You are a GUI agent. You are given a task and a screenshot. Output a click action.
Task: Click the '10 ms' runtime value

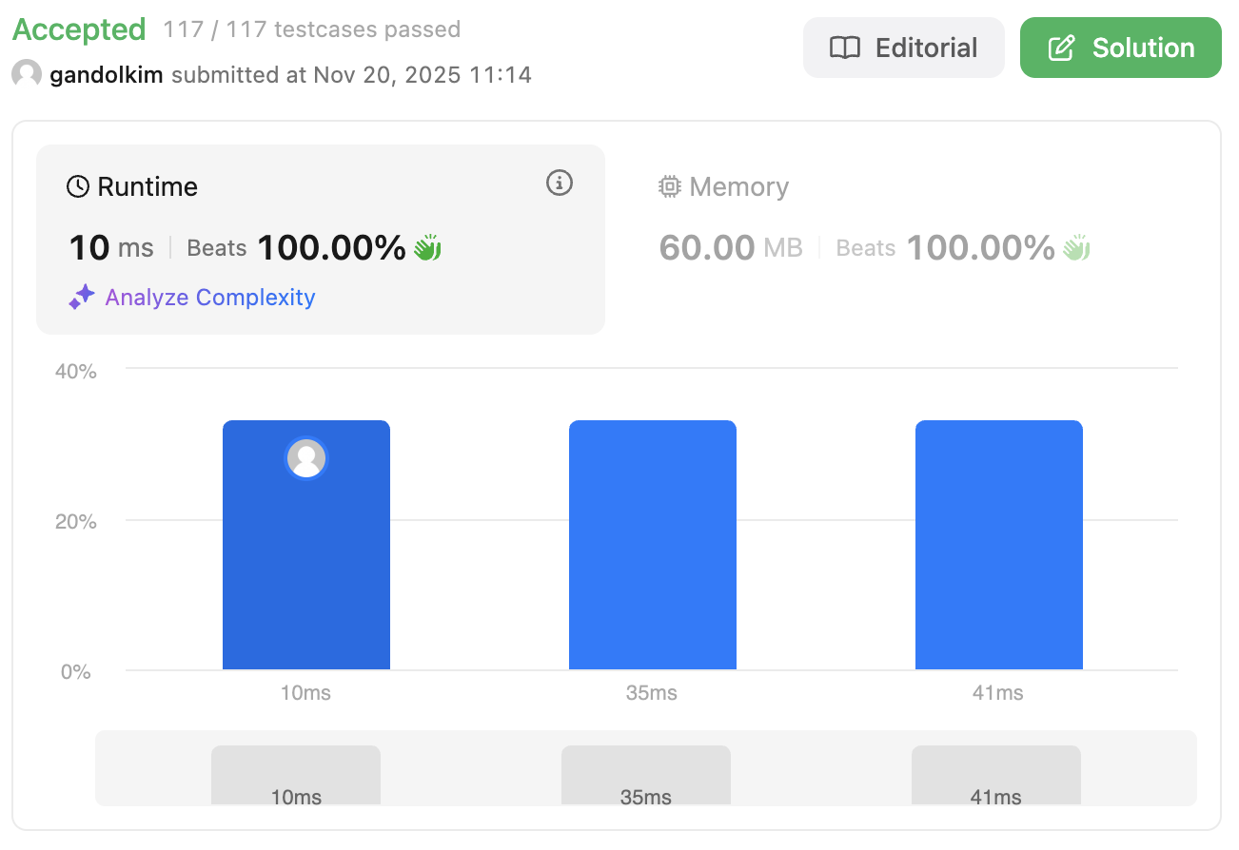pos(111,248)
